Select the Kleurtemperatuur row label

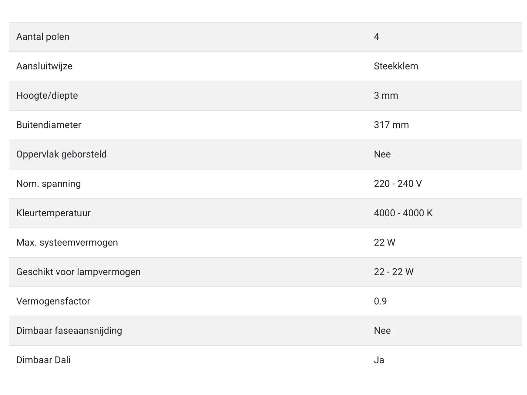(53, 213)
